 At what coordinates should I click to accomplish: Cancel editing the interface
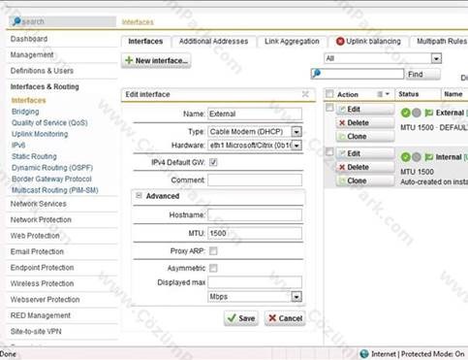click(x=285, y=318)
